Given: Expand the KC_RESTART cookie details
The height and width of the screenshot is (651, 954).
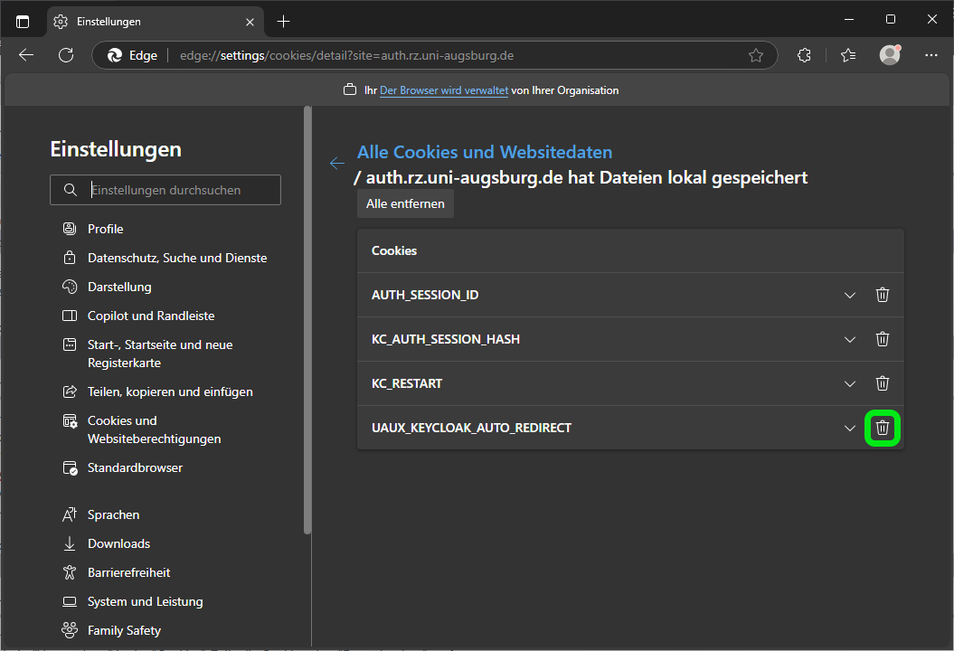Looking at the screenshot, I should point(849,383).
